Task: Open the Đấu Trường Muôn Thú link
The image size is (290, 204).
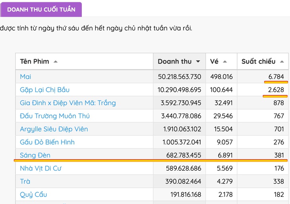Action: (x=55, y=116)
